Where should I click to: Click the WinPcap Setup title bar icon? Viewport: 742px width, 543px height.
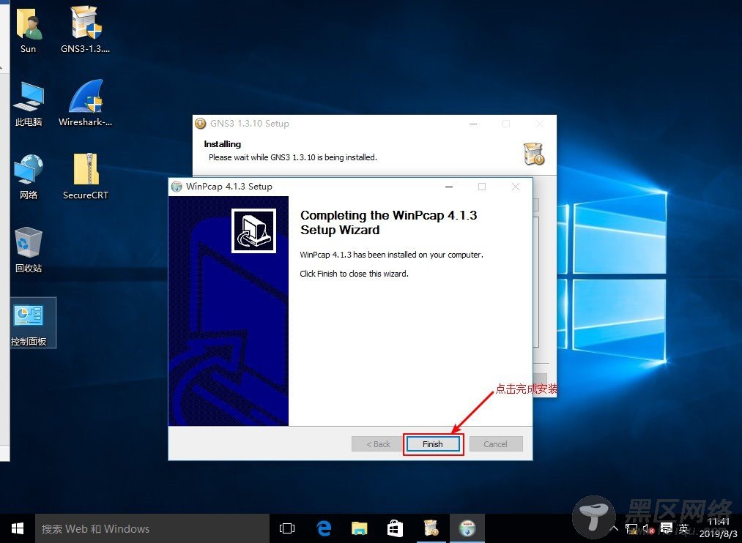click(177, 187)
